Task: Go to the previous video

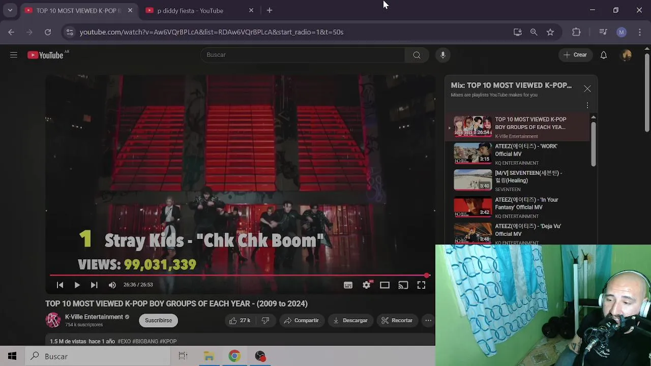Action: [x=60, y=285]
